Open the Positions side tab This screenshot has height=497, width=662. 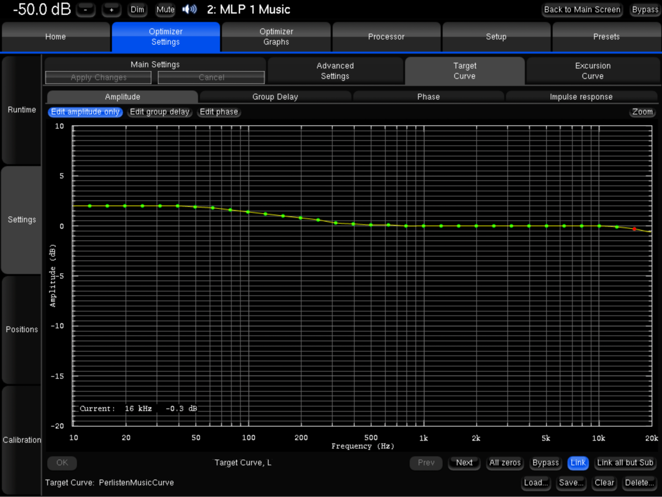pos(22,329)
